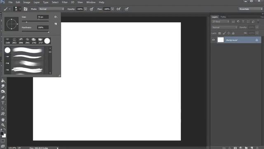The image size is (264, 149).
Task: Open the File menu
Action: point(10,2)
